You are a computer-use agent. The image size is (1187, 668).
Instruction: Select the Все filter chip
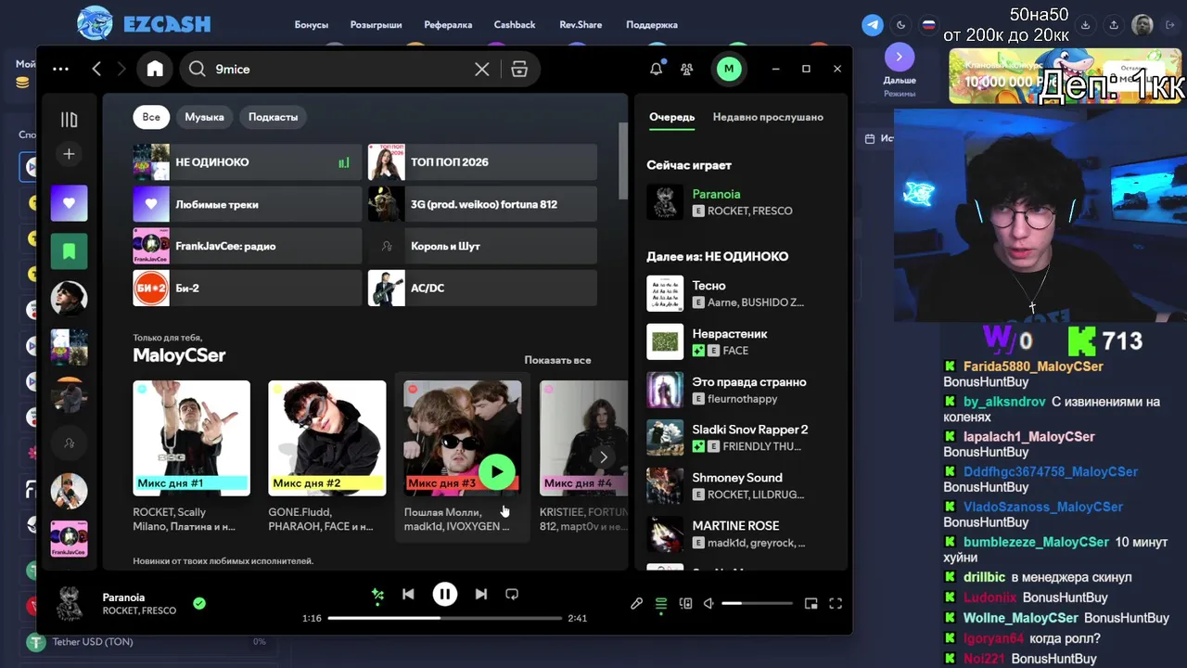(151, 117)
